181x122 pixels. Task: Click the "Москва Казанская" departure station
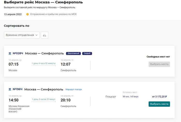(19, 106)
